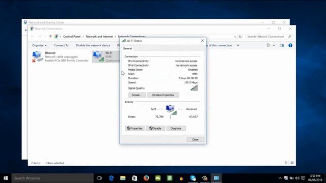The width and height of the screenshot is (326, 183).
Task: Click Connect To in toolbar
Action: 61,45
